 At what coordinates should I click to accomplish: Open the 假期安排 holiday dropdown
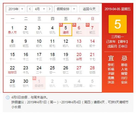[66, 9]
